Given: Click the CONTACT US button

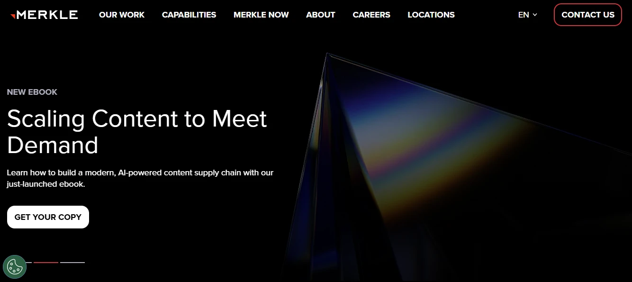Looking at the screenshot, I should coord(588,15).
